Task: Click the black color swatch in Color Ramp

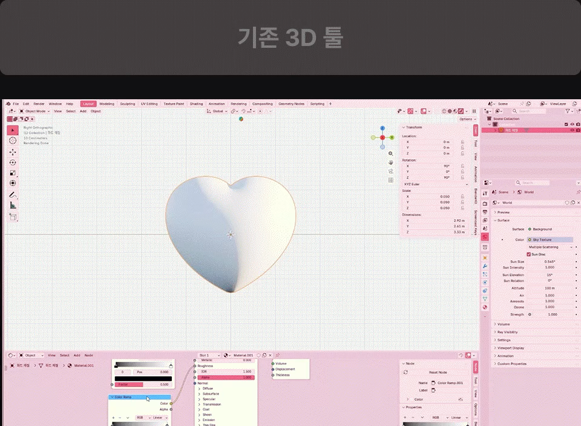Action: pos(143,379)
